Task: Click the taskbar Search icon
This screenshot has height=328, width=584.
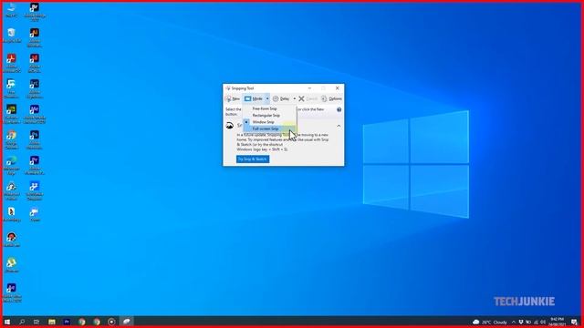Action: (x=22, y=322)
